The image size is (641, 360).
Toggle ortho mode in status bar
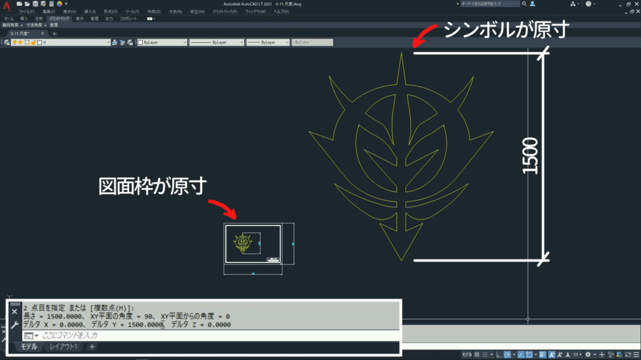click(499, 355)
